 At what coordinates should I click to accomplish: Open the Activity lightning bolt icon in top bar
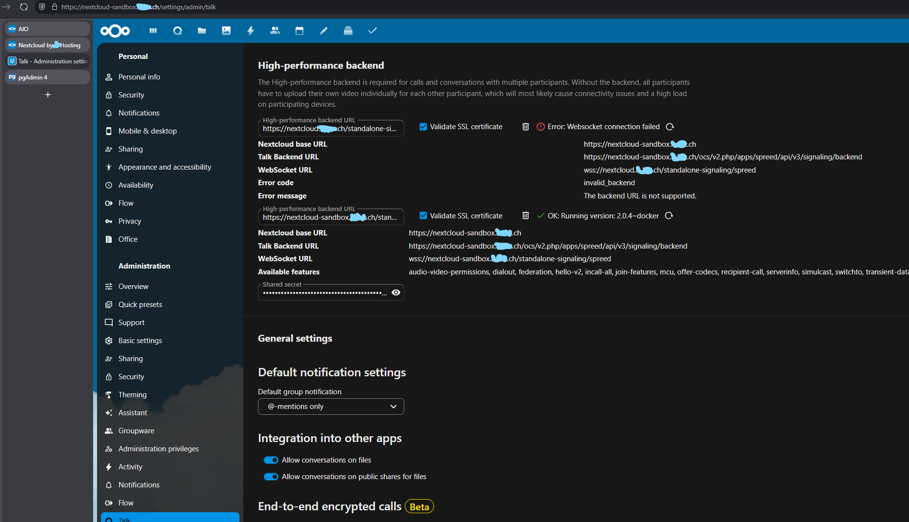(251, 31)
